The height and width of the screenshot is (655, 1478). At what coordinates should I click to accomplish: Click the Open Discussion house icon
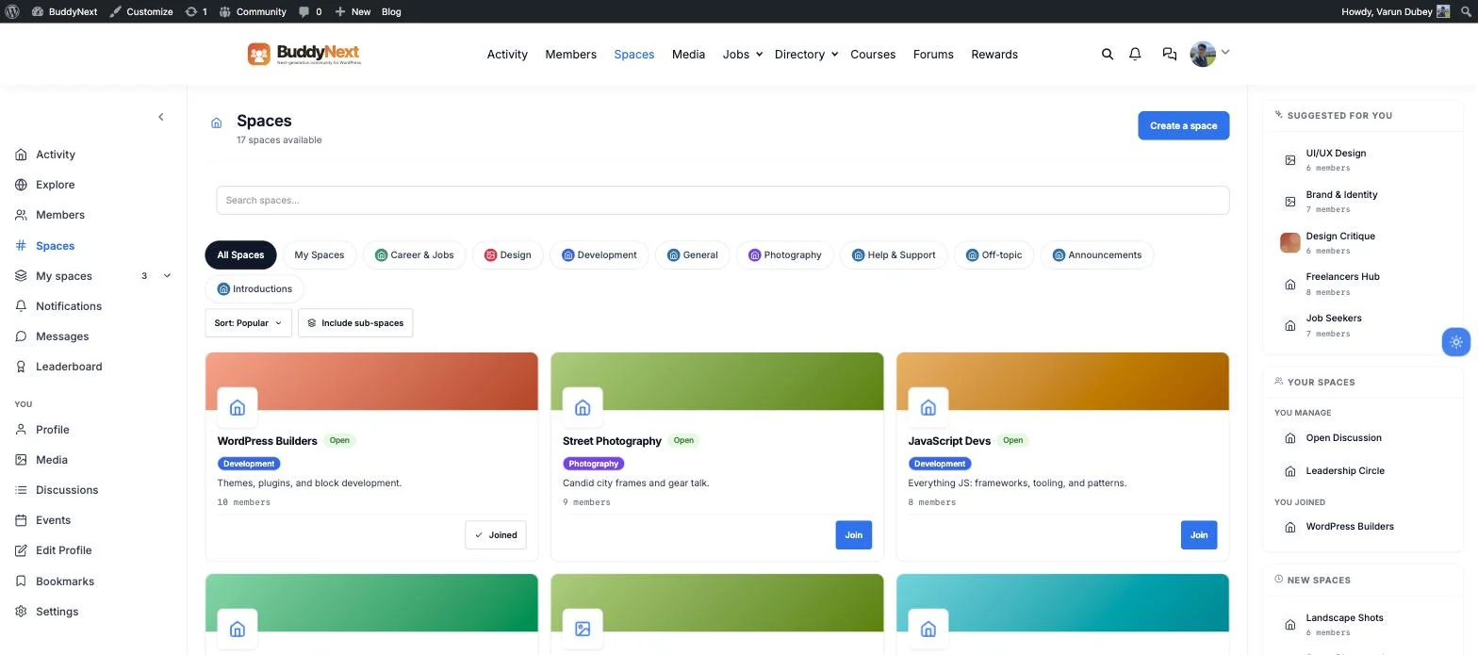pyautogui.click(x=1290, y=438)
